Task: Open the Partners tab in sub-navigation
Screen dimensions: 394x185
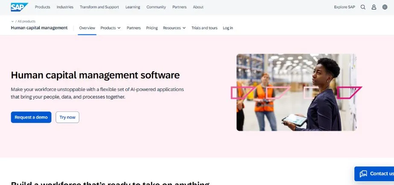Action: pyautogui.click(x=134, y=28)
